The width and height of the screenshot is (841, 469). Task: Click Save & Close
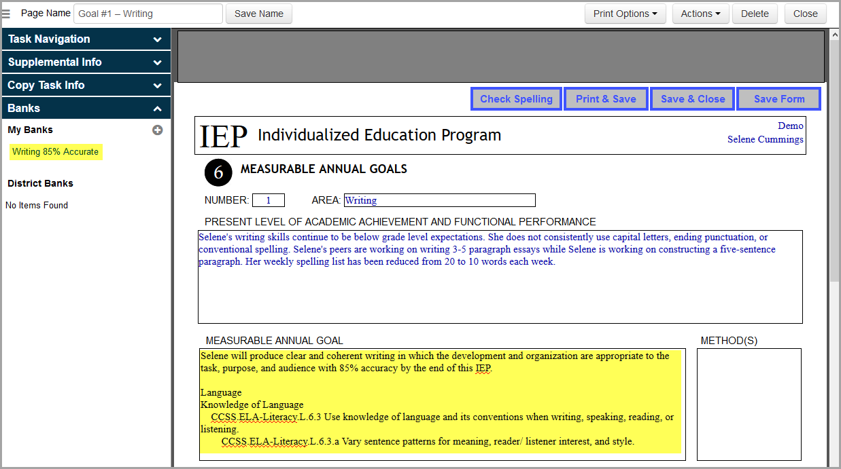click(692, 99)
